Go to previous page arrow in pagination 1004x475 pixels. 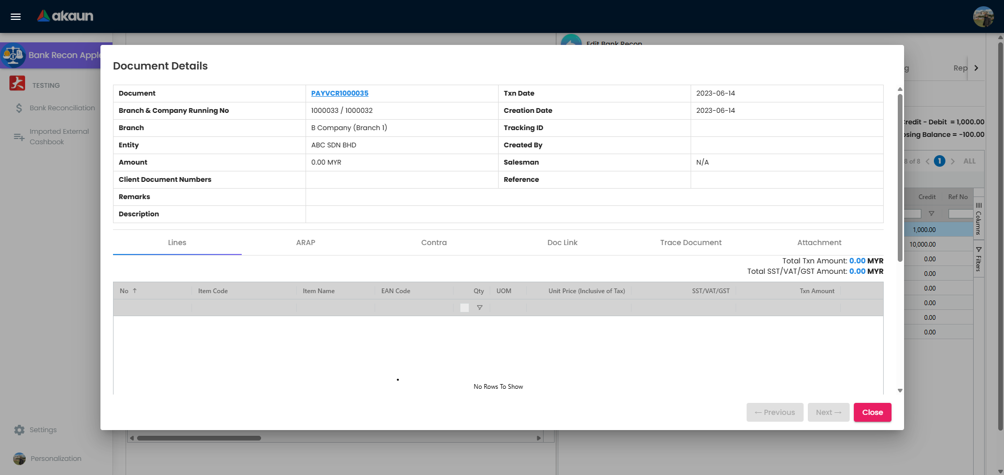click(x=928, y=161)
